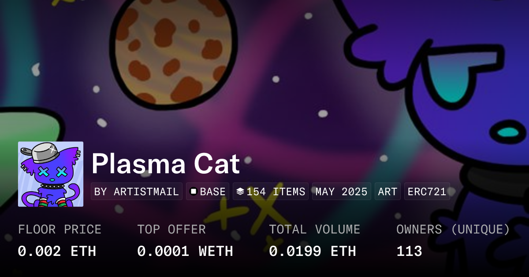Click the stacked layers items icon
Screen dimensions: 529x277
click(x=240, y=192)
